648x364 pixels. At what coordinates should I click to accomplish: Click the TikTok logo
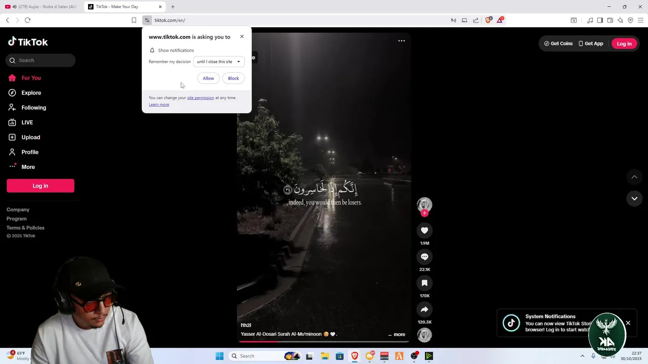[28, 42]
